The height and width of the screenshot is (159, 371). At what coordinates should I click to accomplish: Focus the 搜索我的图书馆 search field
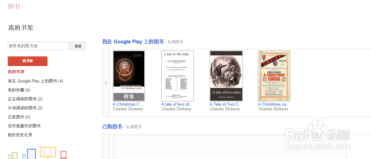pos(39,46)
